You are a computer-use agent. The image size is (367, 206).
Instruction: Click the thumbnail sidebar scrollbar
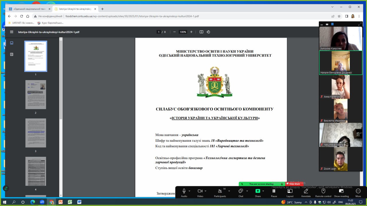click(61, 80)
